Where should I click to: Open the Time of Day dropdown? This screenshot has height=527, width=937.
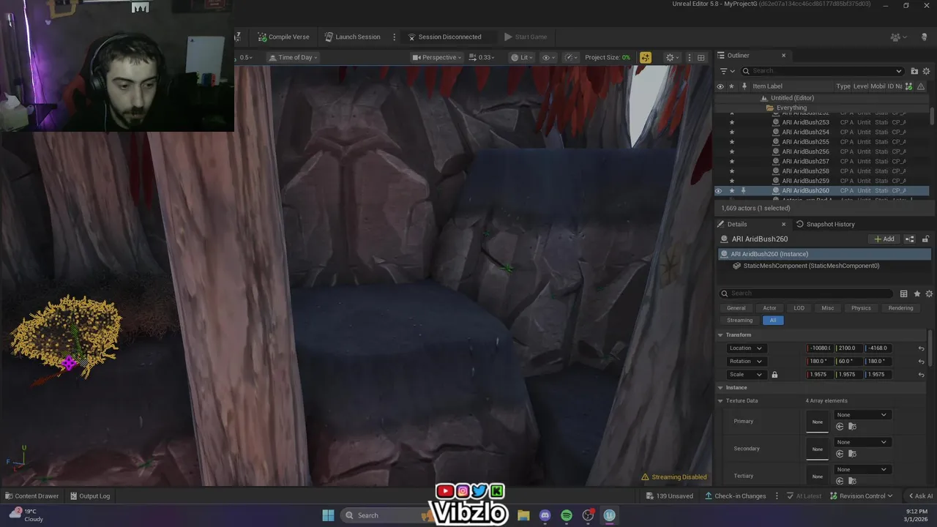coord(294,57)
